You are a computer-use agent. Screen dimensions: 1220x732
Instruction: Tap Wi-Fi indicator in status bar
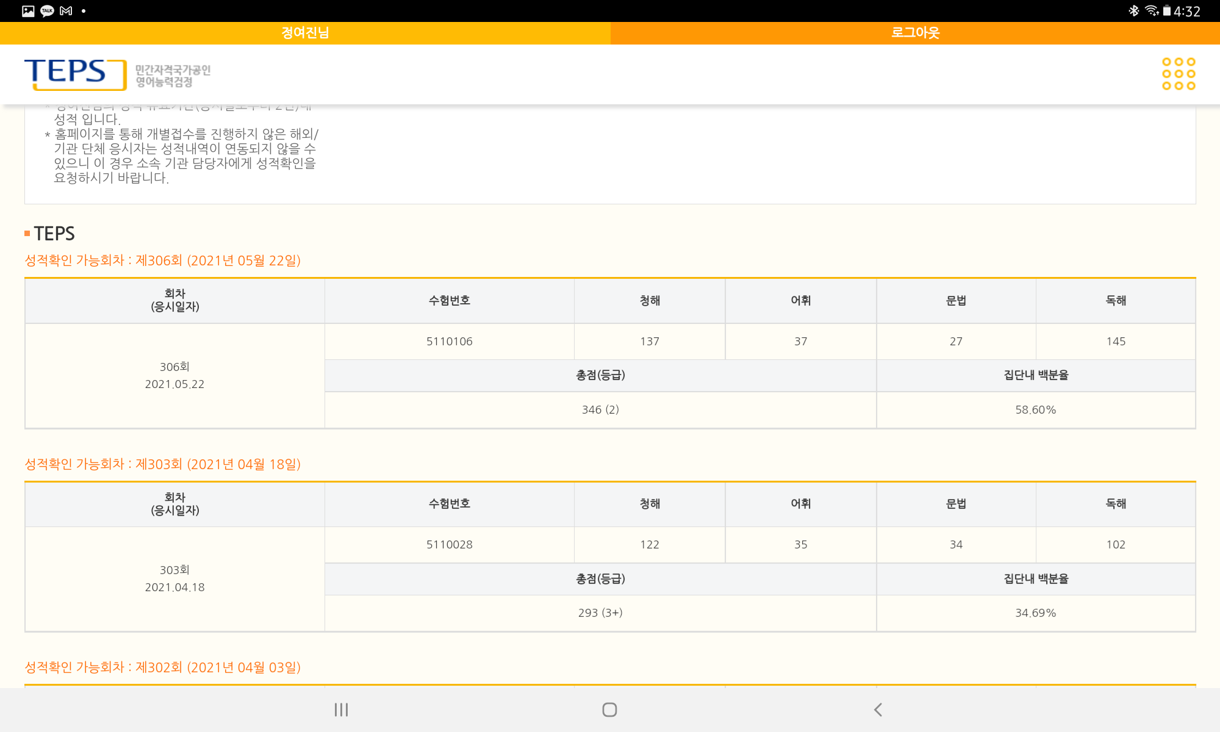coord(1151,11)
